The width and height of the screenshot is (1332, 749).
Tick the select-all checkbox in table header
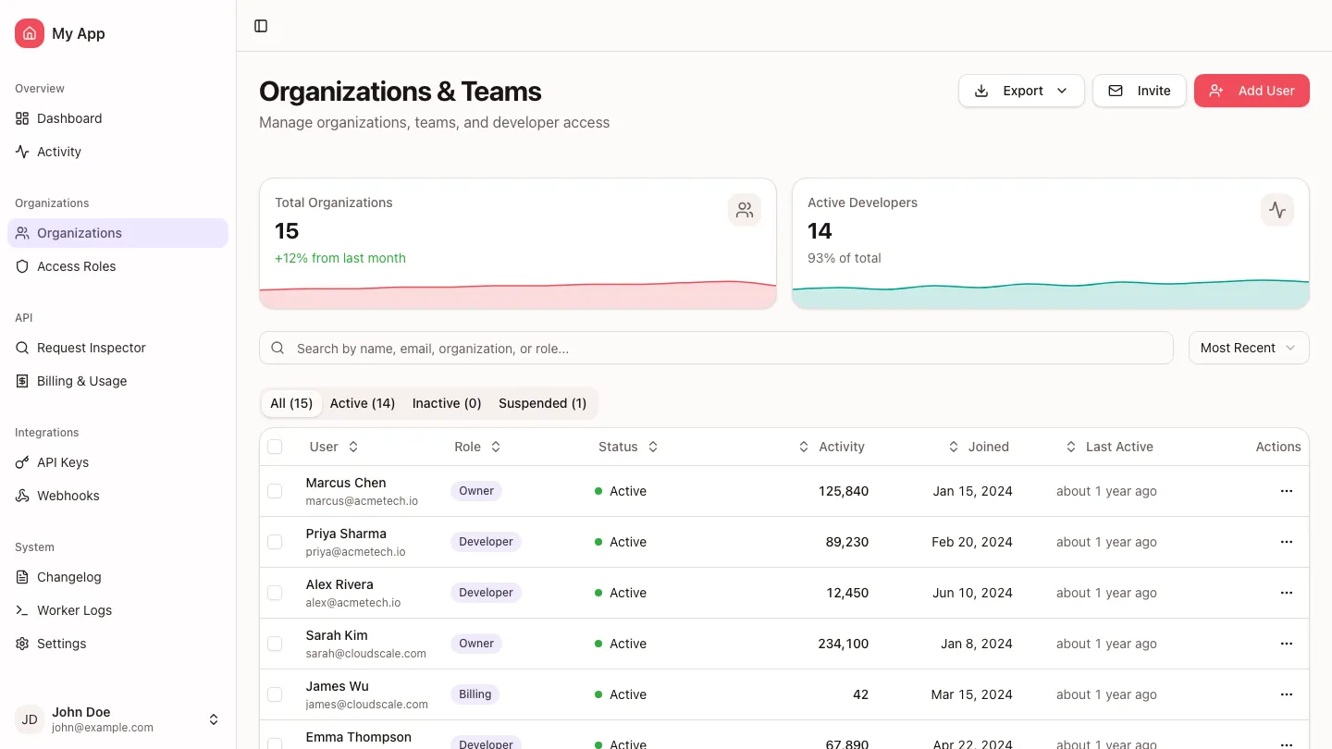click(275, 447)
